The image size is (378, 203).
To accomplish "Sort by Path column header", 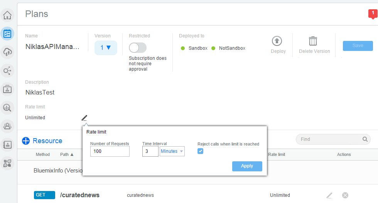I will [x=67, y=154].
